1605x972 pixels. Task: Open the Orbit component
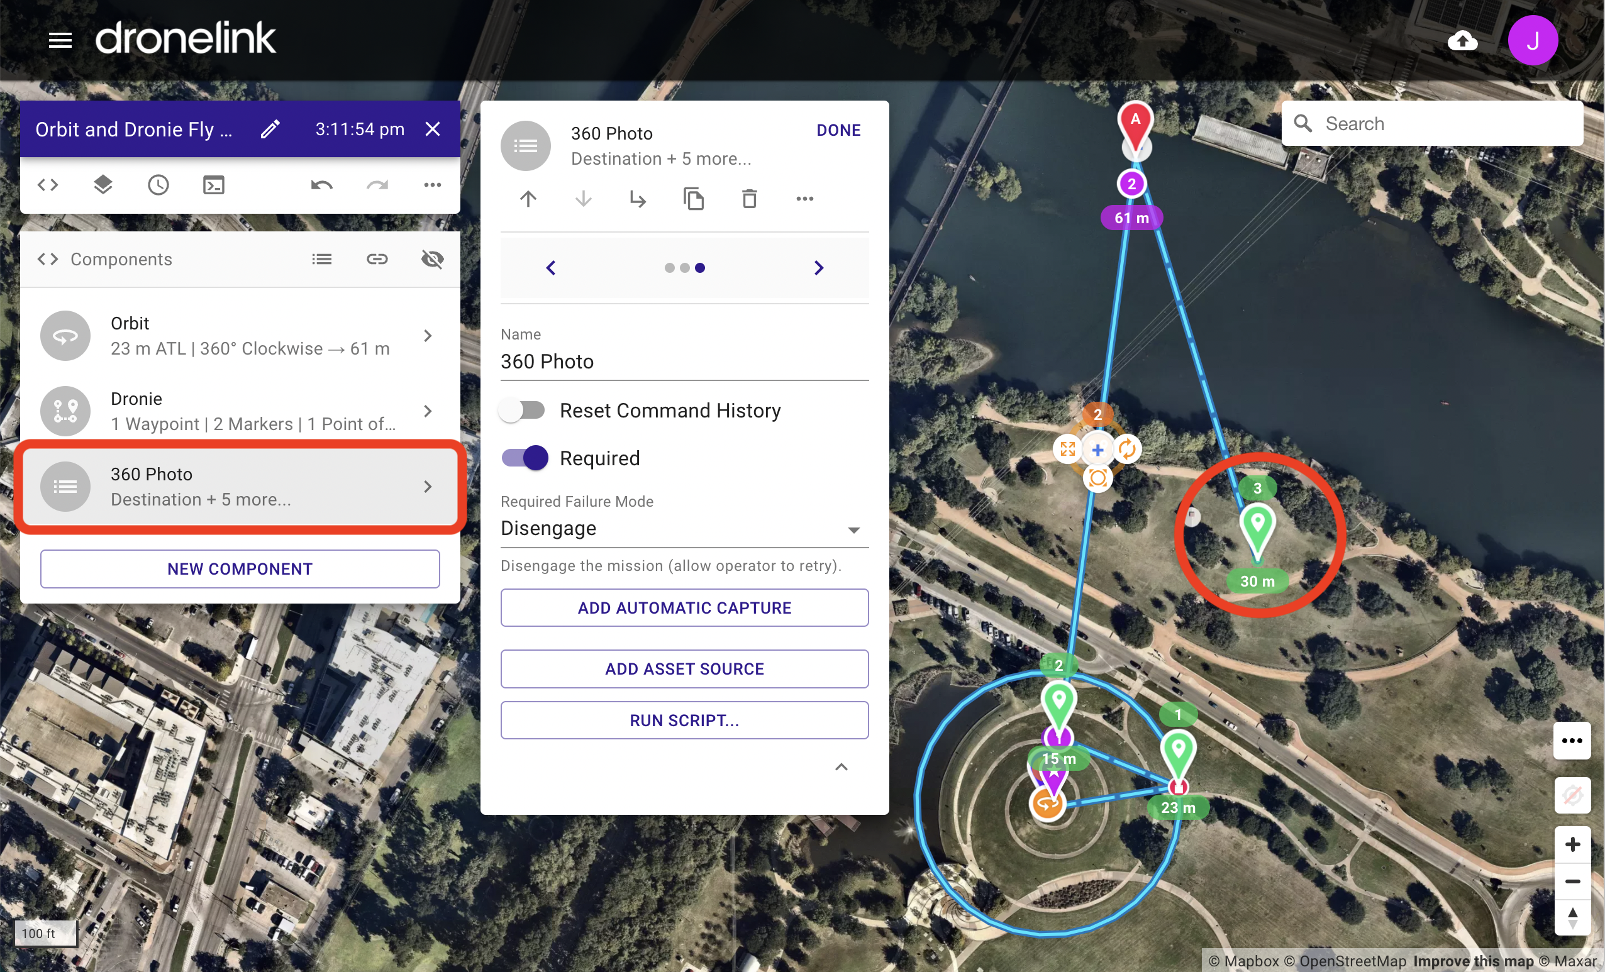click(x=240, y=336)
